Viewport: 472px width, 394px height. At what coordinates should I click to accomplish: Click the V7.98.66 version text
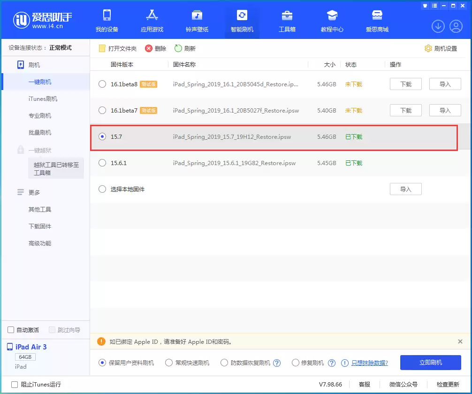(330, 384)
